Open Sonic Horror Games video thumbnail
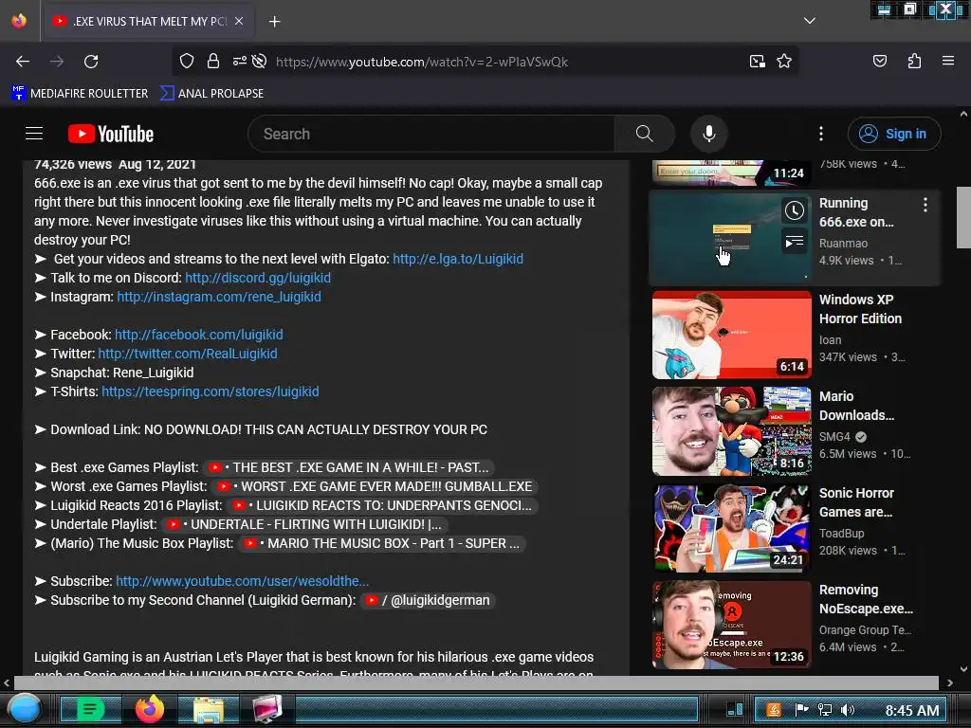The image size is (971, 728). point(731,528)
